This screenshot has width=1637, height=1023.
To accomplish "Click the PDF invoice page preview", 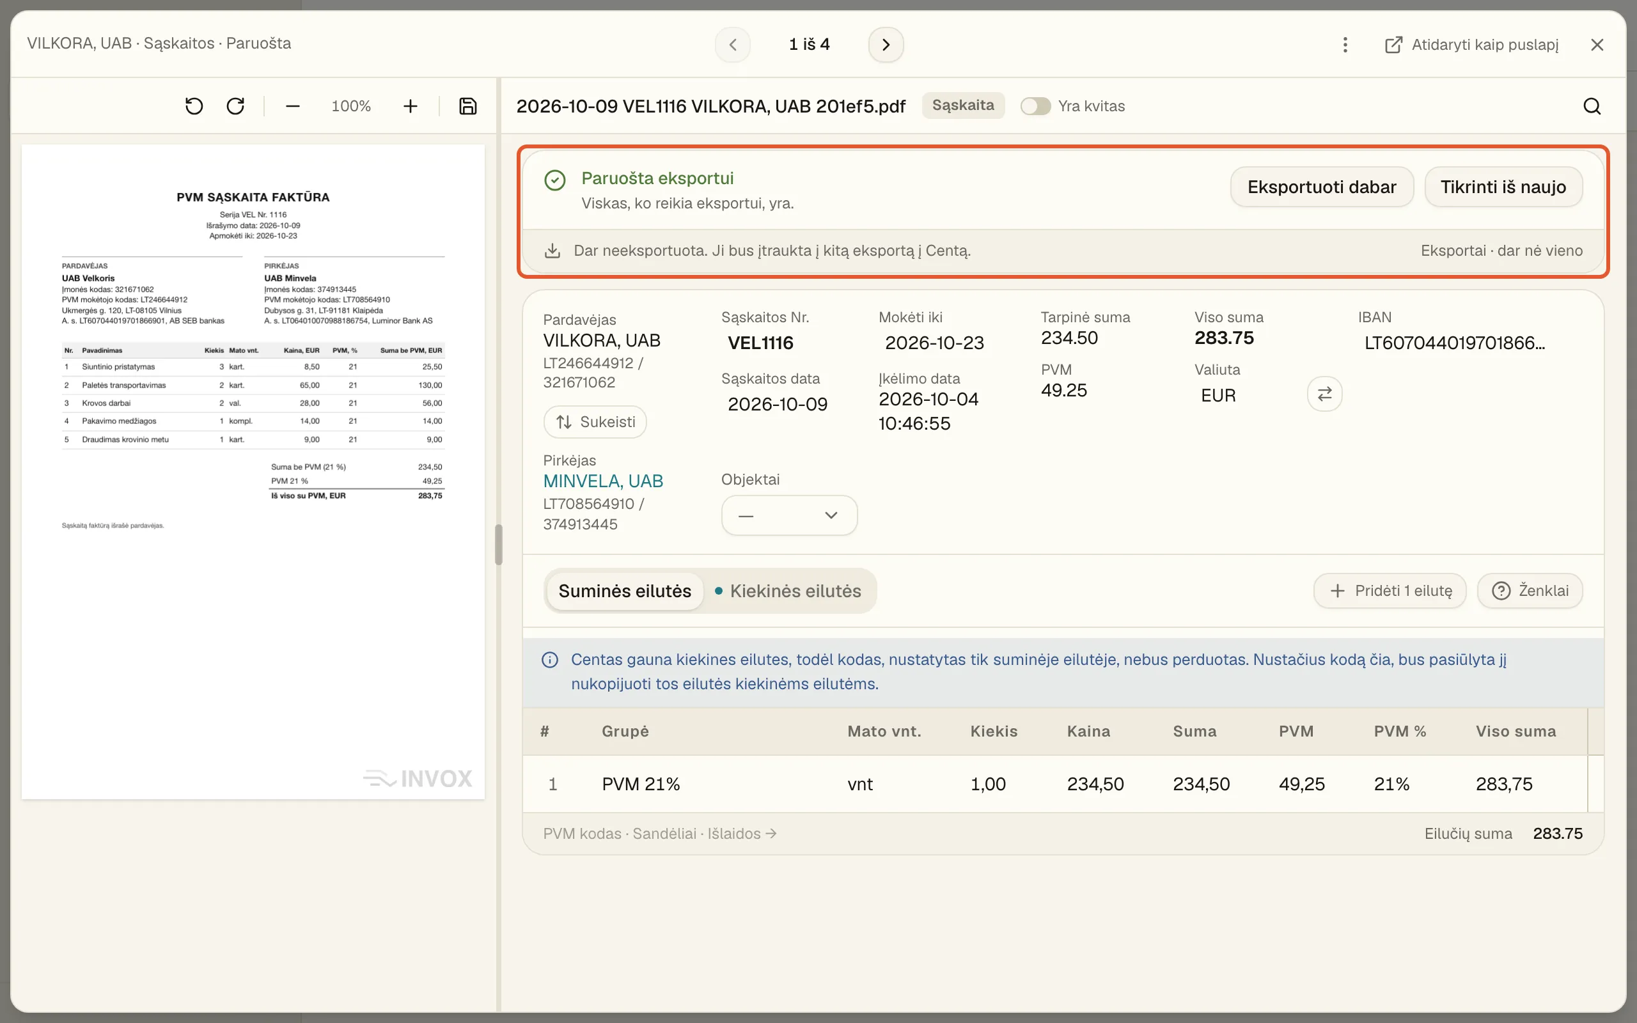I will point(253,472).
